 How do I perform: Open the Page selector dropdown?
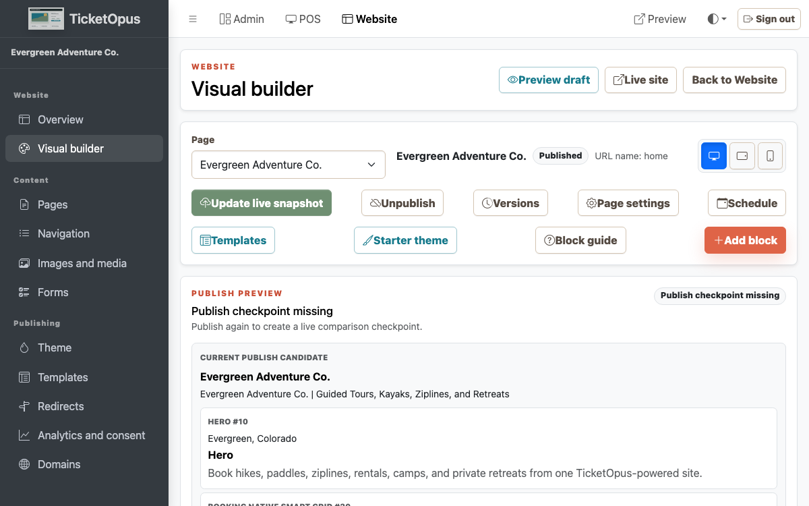pyautogui.click(x=289, y=165)
